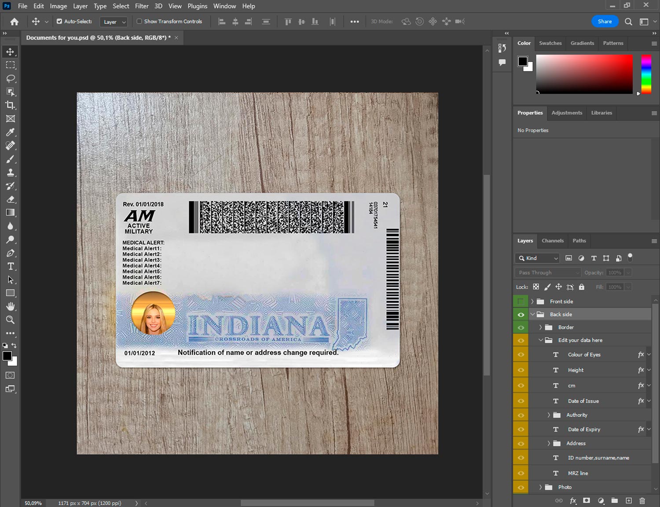
Task: Open the Kind filter dropdown
Action: point(537,258)
